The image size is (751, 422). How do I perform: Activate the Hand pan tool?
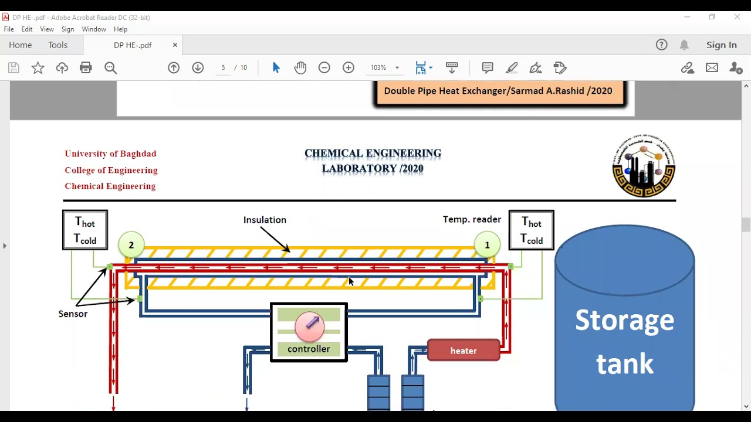[x=300, y=68]
